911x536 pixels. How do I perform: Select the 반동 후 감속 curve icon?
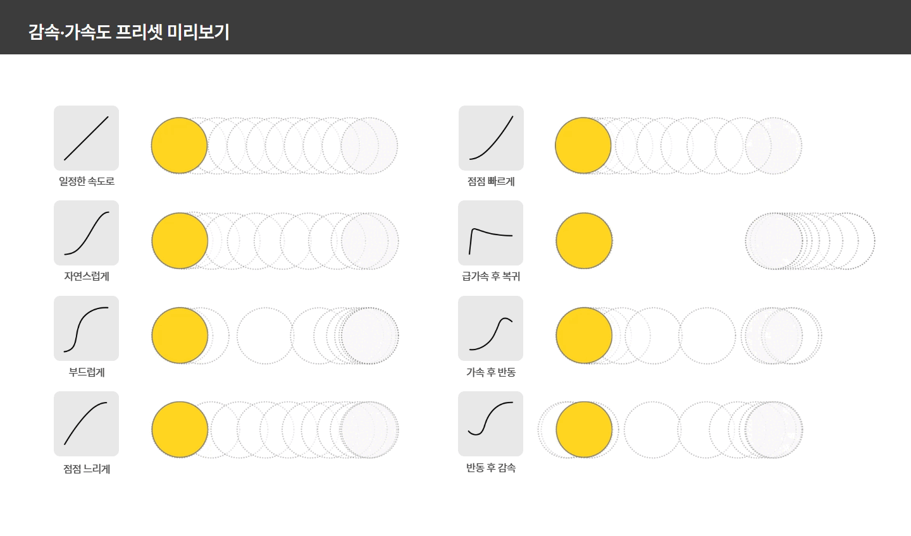point(491,423)
